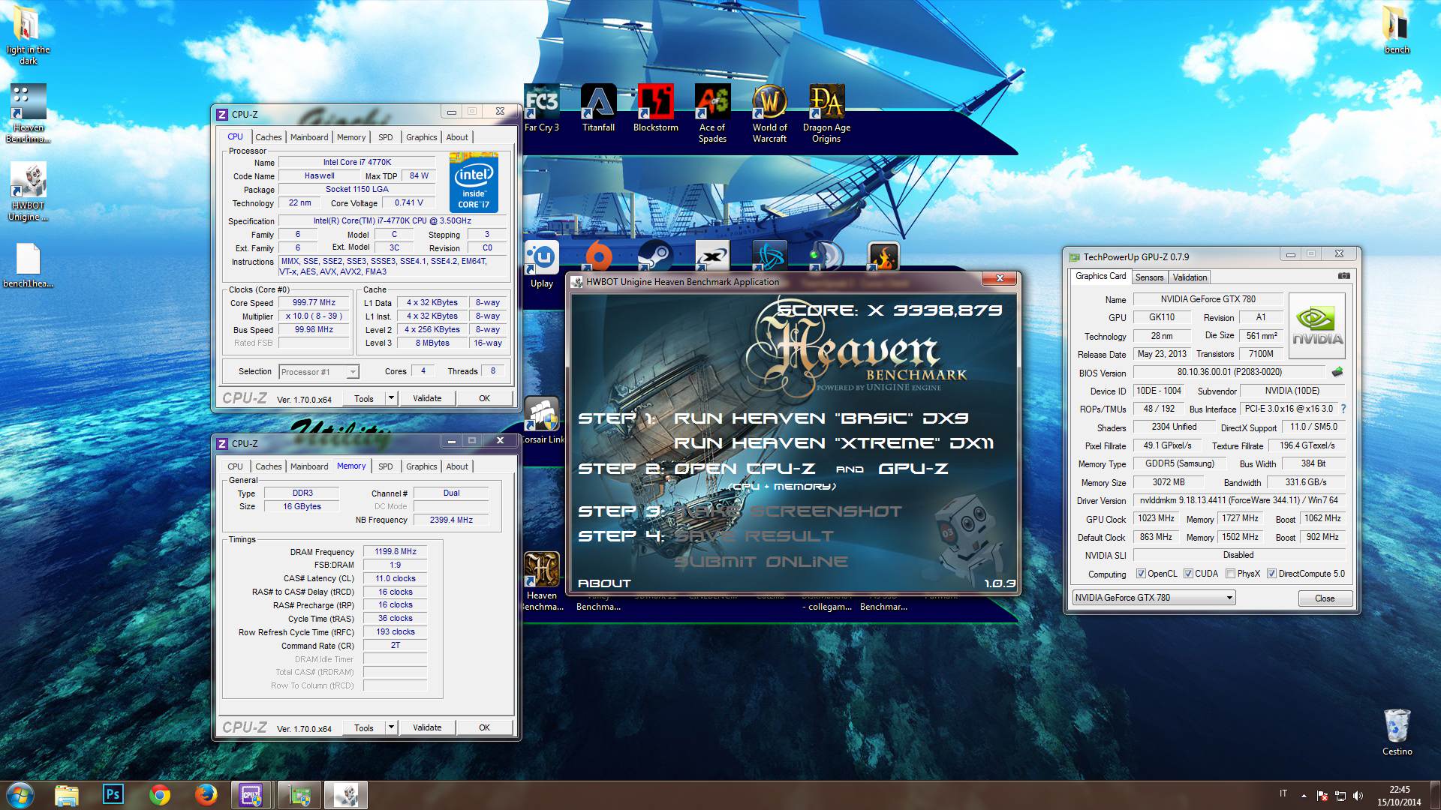Image resolution: width=1441 pixels, height=810 pixels.
Task: Open the Cestino recycle bin
Action: click(1397, 732)
